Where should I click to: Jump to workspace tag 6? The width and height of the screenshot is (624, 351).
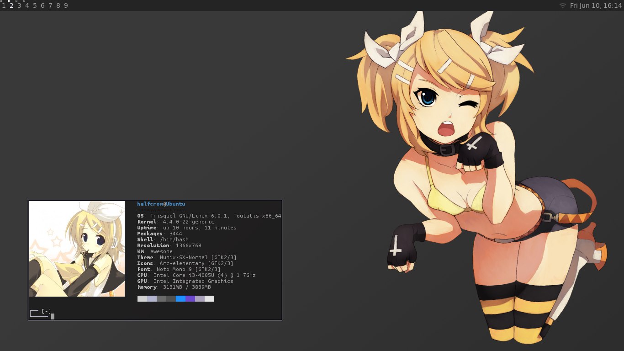point(42,5)
